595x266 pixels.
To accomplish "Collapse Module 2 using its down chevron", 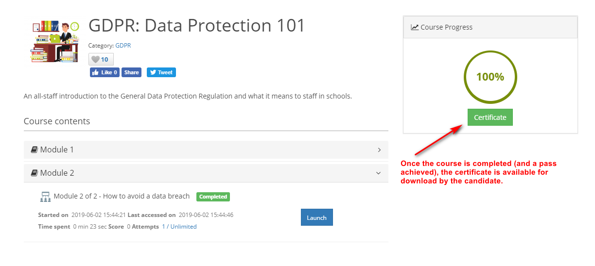I will pyautogui.click(x=379, y=173).
